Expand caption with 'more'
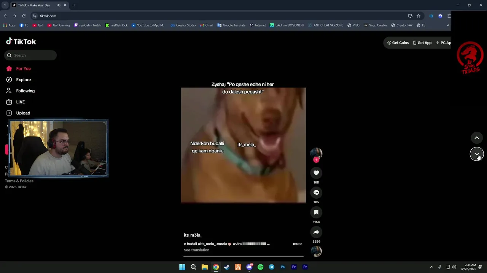Viewport: 487px width, 273px height. [297, 244]
